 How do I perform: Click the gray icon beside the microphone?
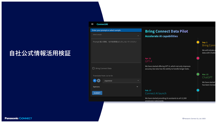pos(99,81)
